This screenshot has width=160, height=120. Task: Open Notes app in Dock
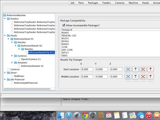pos(117,115)
